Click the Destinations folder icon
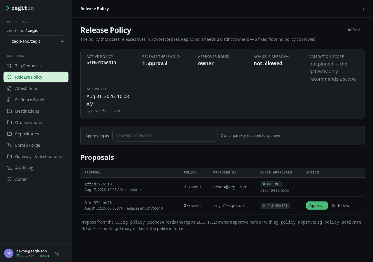The height and width of the screenshot is (262, 373). 10,111
